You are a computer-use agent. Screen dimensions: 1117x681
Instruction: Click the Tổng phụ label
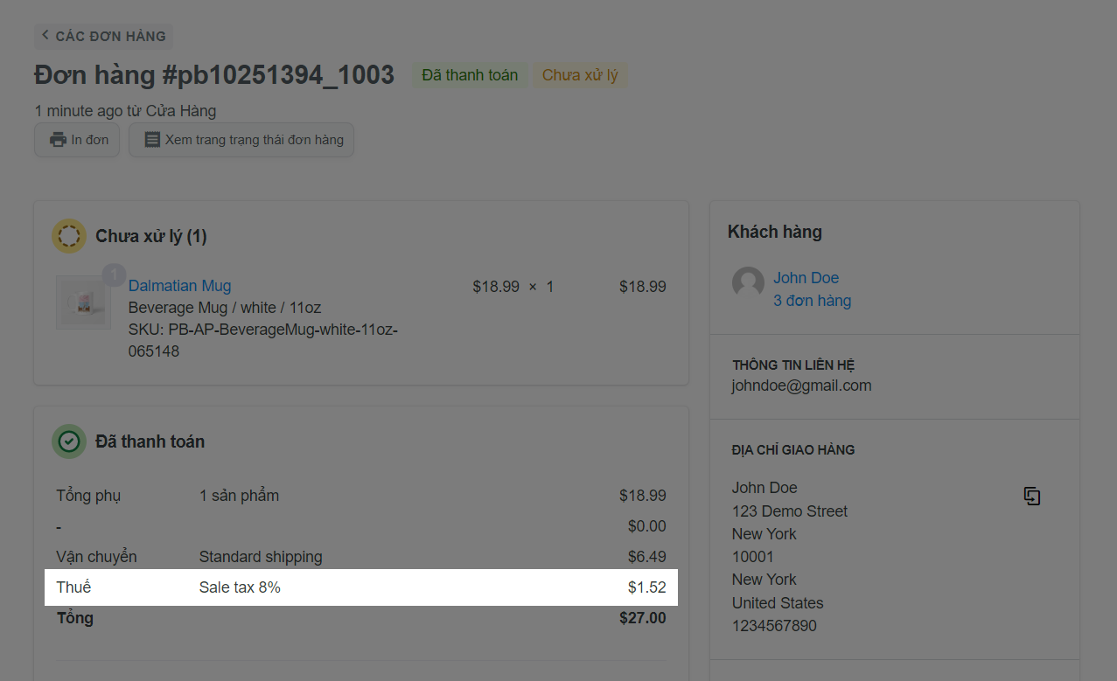(x=88, y=496)
